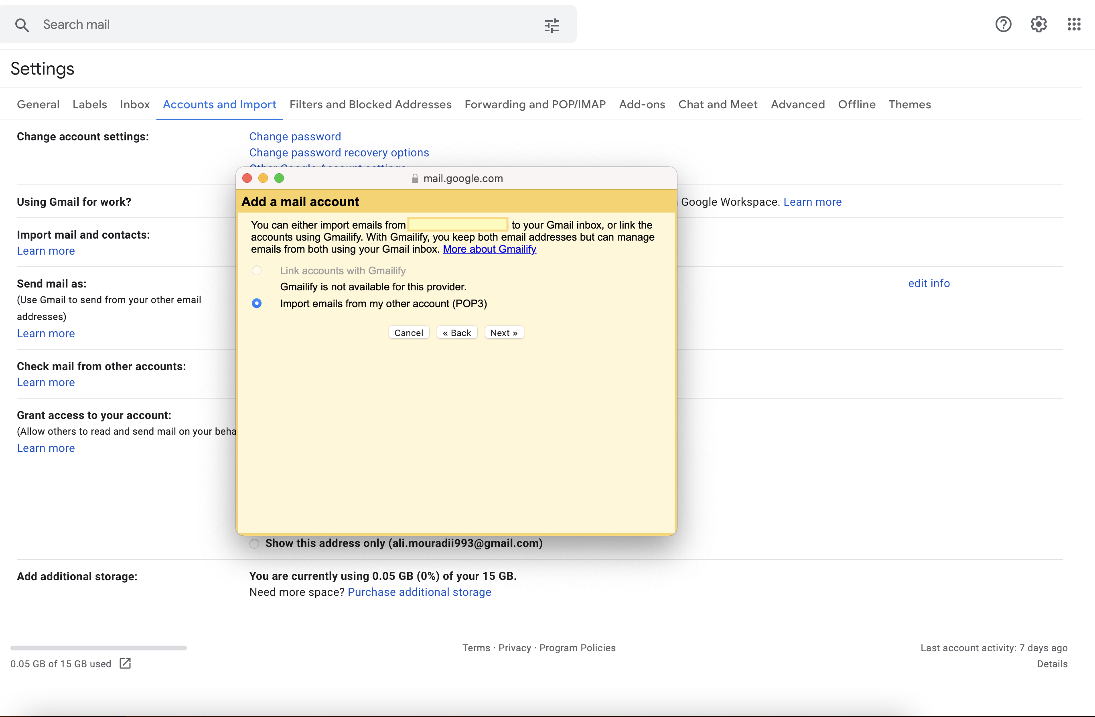Select Show this address only option
The width and height of the screenshot is (1095, 717).
point(254,544)
